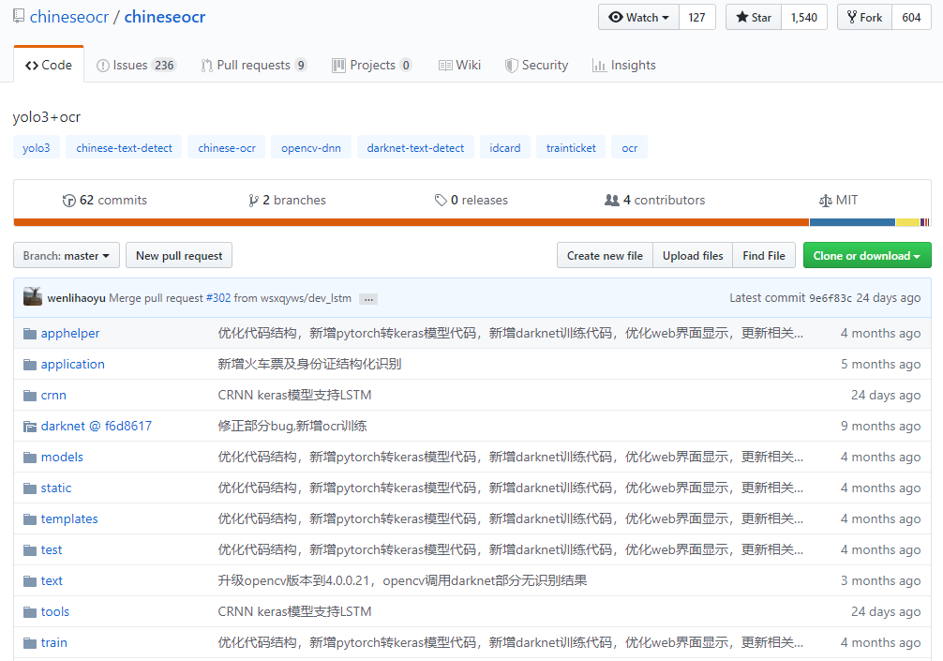This screenshot has width=943, height=661.
Task: Switch to the Wiki tab
Action: pos(459,65)
